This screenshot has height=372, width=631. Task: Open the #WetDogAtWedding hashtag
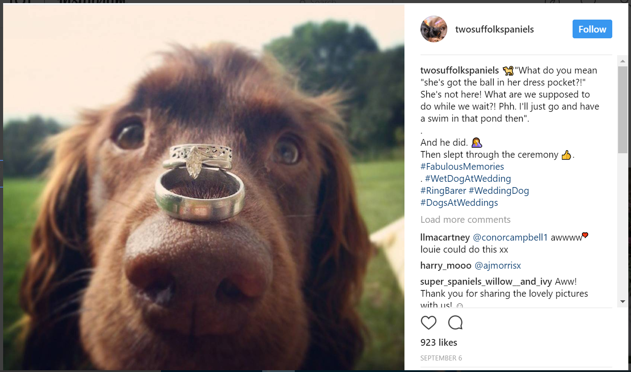(468, 179)
